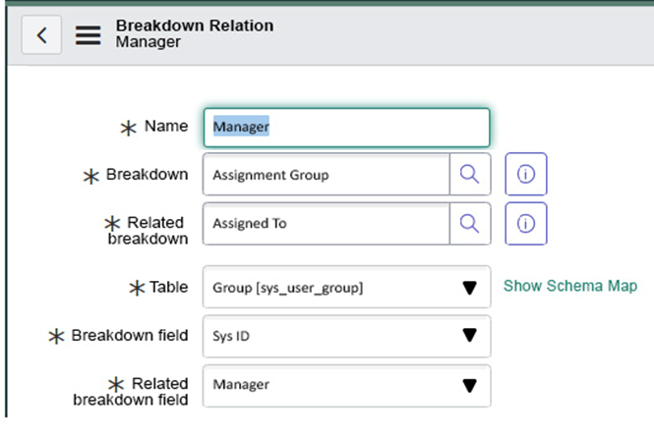Click the Related breakdown field label
Viewport: 654px width, 436px height.
click(131, 391)
